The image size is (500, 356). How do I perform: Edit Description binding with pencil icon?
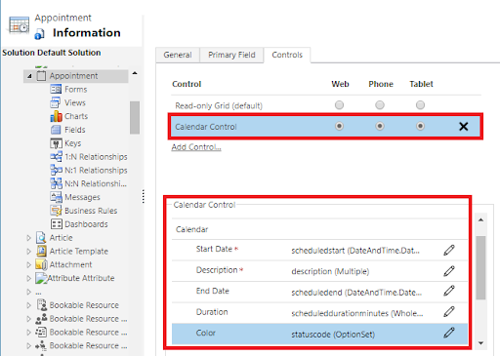[449, 271]
